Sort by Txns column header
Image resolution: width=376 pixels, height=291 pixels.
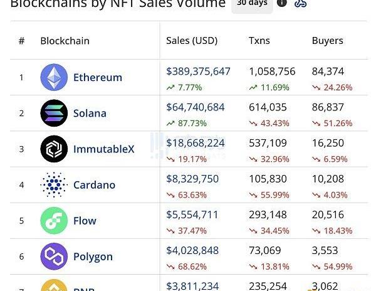coord(259,41)
